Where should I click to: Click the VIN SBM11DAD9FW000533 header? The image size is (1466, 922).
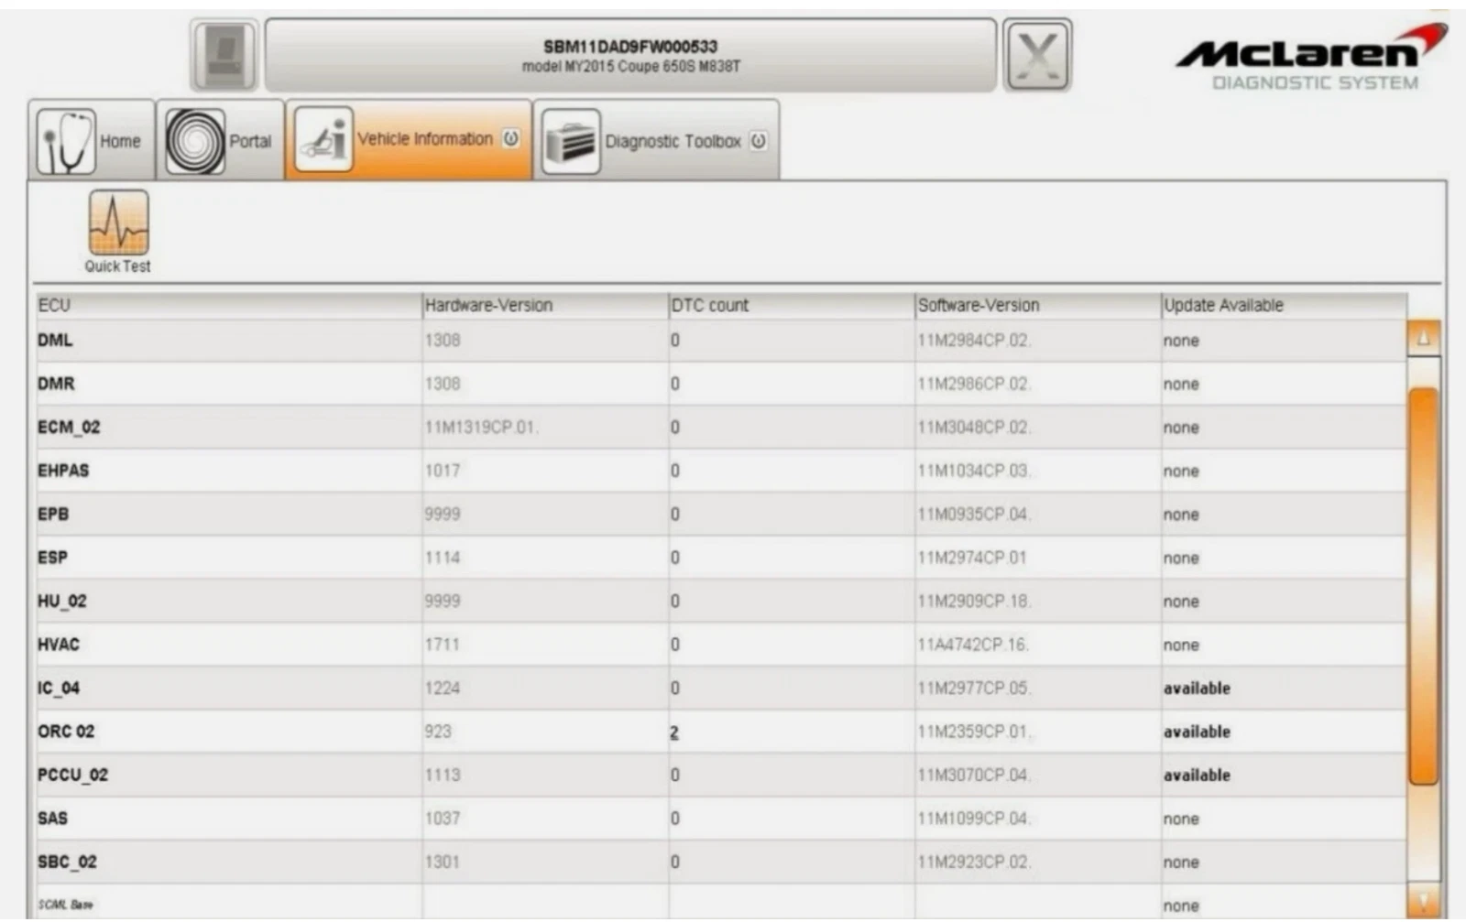630,46
